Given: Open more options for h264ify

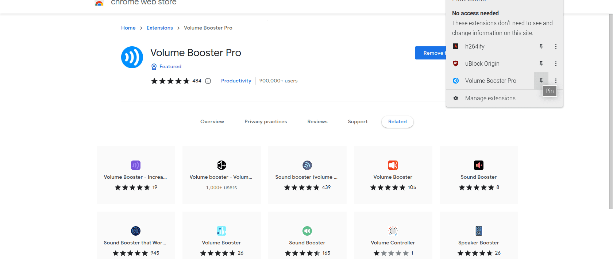Looking at the screenshot, I should [556, 46].
